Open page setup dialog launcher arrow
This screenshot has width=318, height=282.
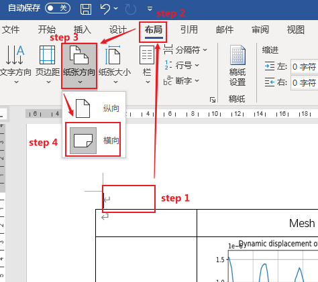213,100
